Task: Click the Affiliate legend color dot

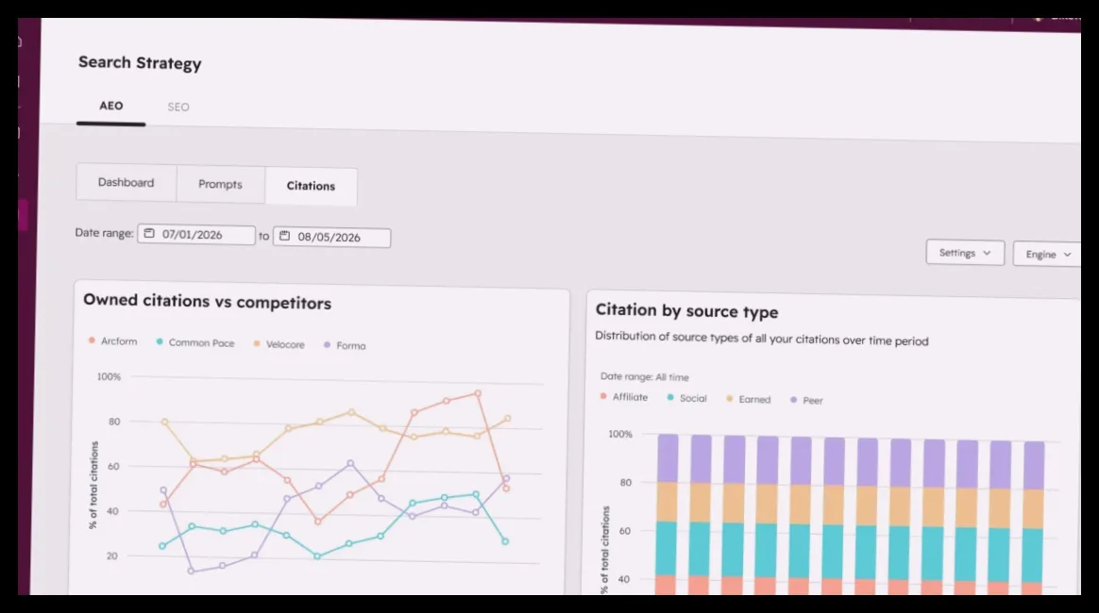Action: (602, 396)
